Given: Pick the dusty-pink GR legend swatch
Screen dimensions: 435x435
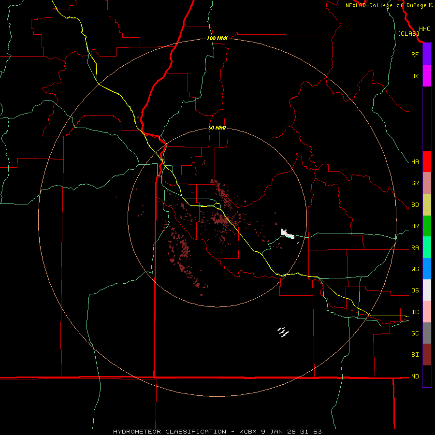Looking at the screenshot, I should [427, 183].
